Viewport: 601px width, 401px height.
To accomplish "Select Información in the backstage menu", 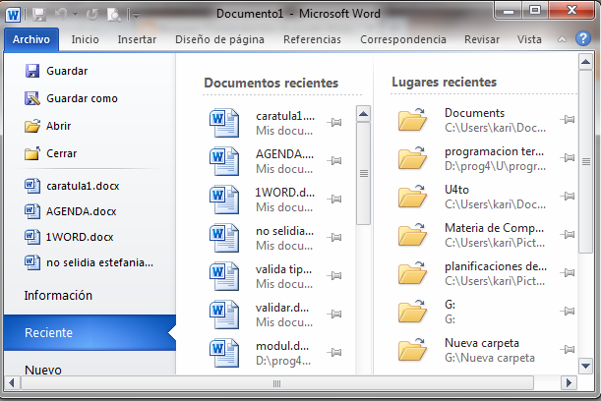I will click(58, 295).
